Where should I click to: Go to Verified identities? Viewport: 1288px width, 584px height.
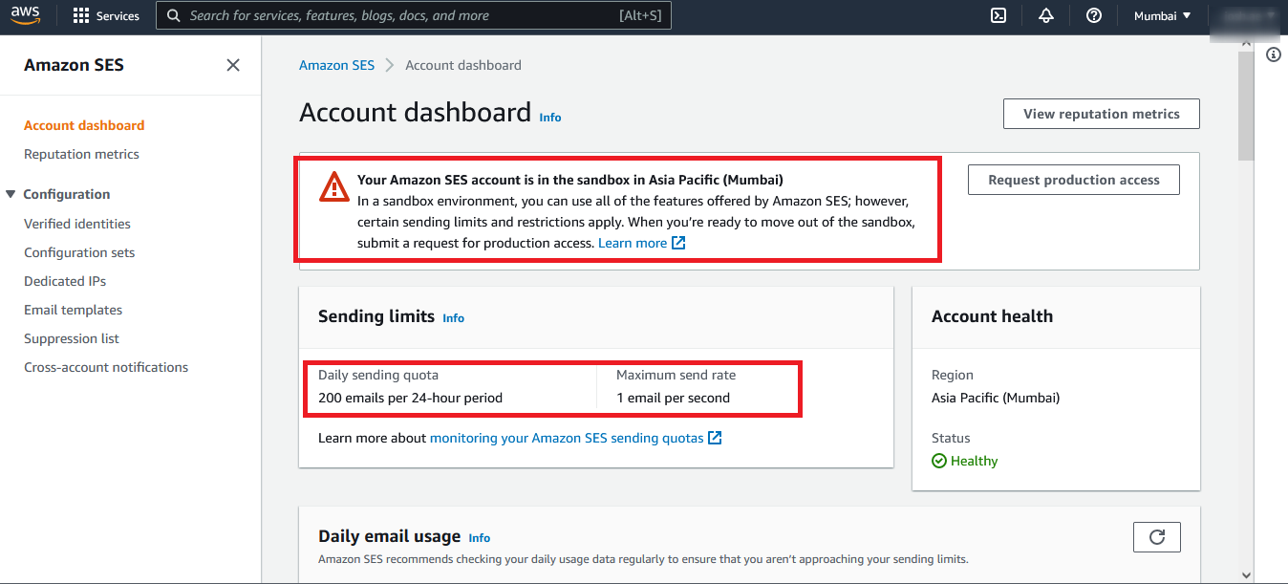(77, 224)
